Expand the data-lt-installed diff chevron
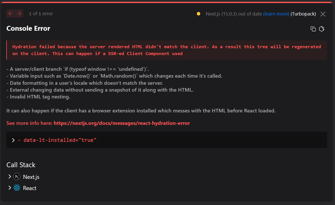Screen dimensions: 335x205 (x=13, y=140)
